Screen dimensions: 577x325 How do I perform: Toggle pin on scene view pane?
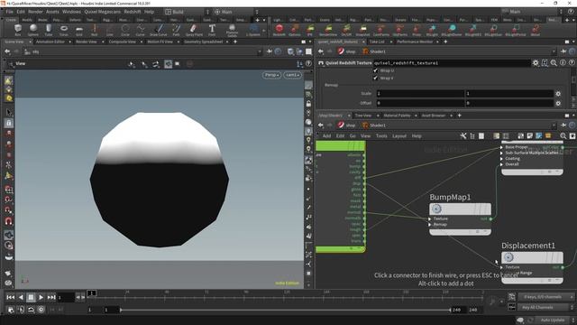(269, 52)
